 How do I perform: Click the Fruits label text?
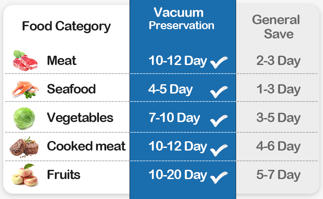click(x=64, y=175)
